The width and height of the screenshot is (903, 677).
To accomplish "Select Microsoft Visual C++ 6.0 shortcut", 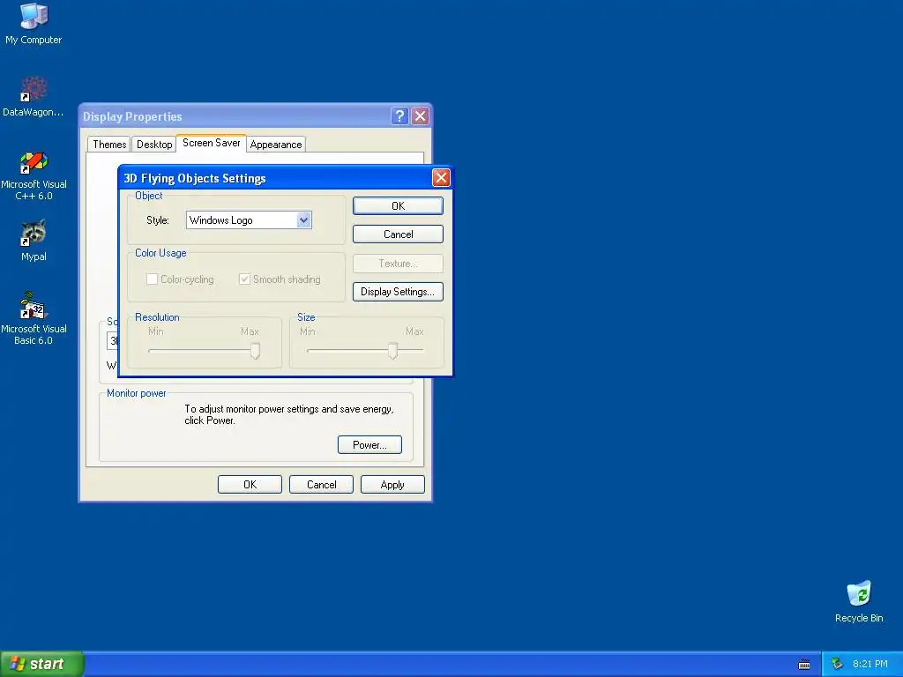I will (x=34, y=175).
